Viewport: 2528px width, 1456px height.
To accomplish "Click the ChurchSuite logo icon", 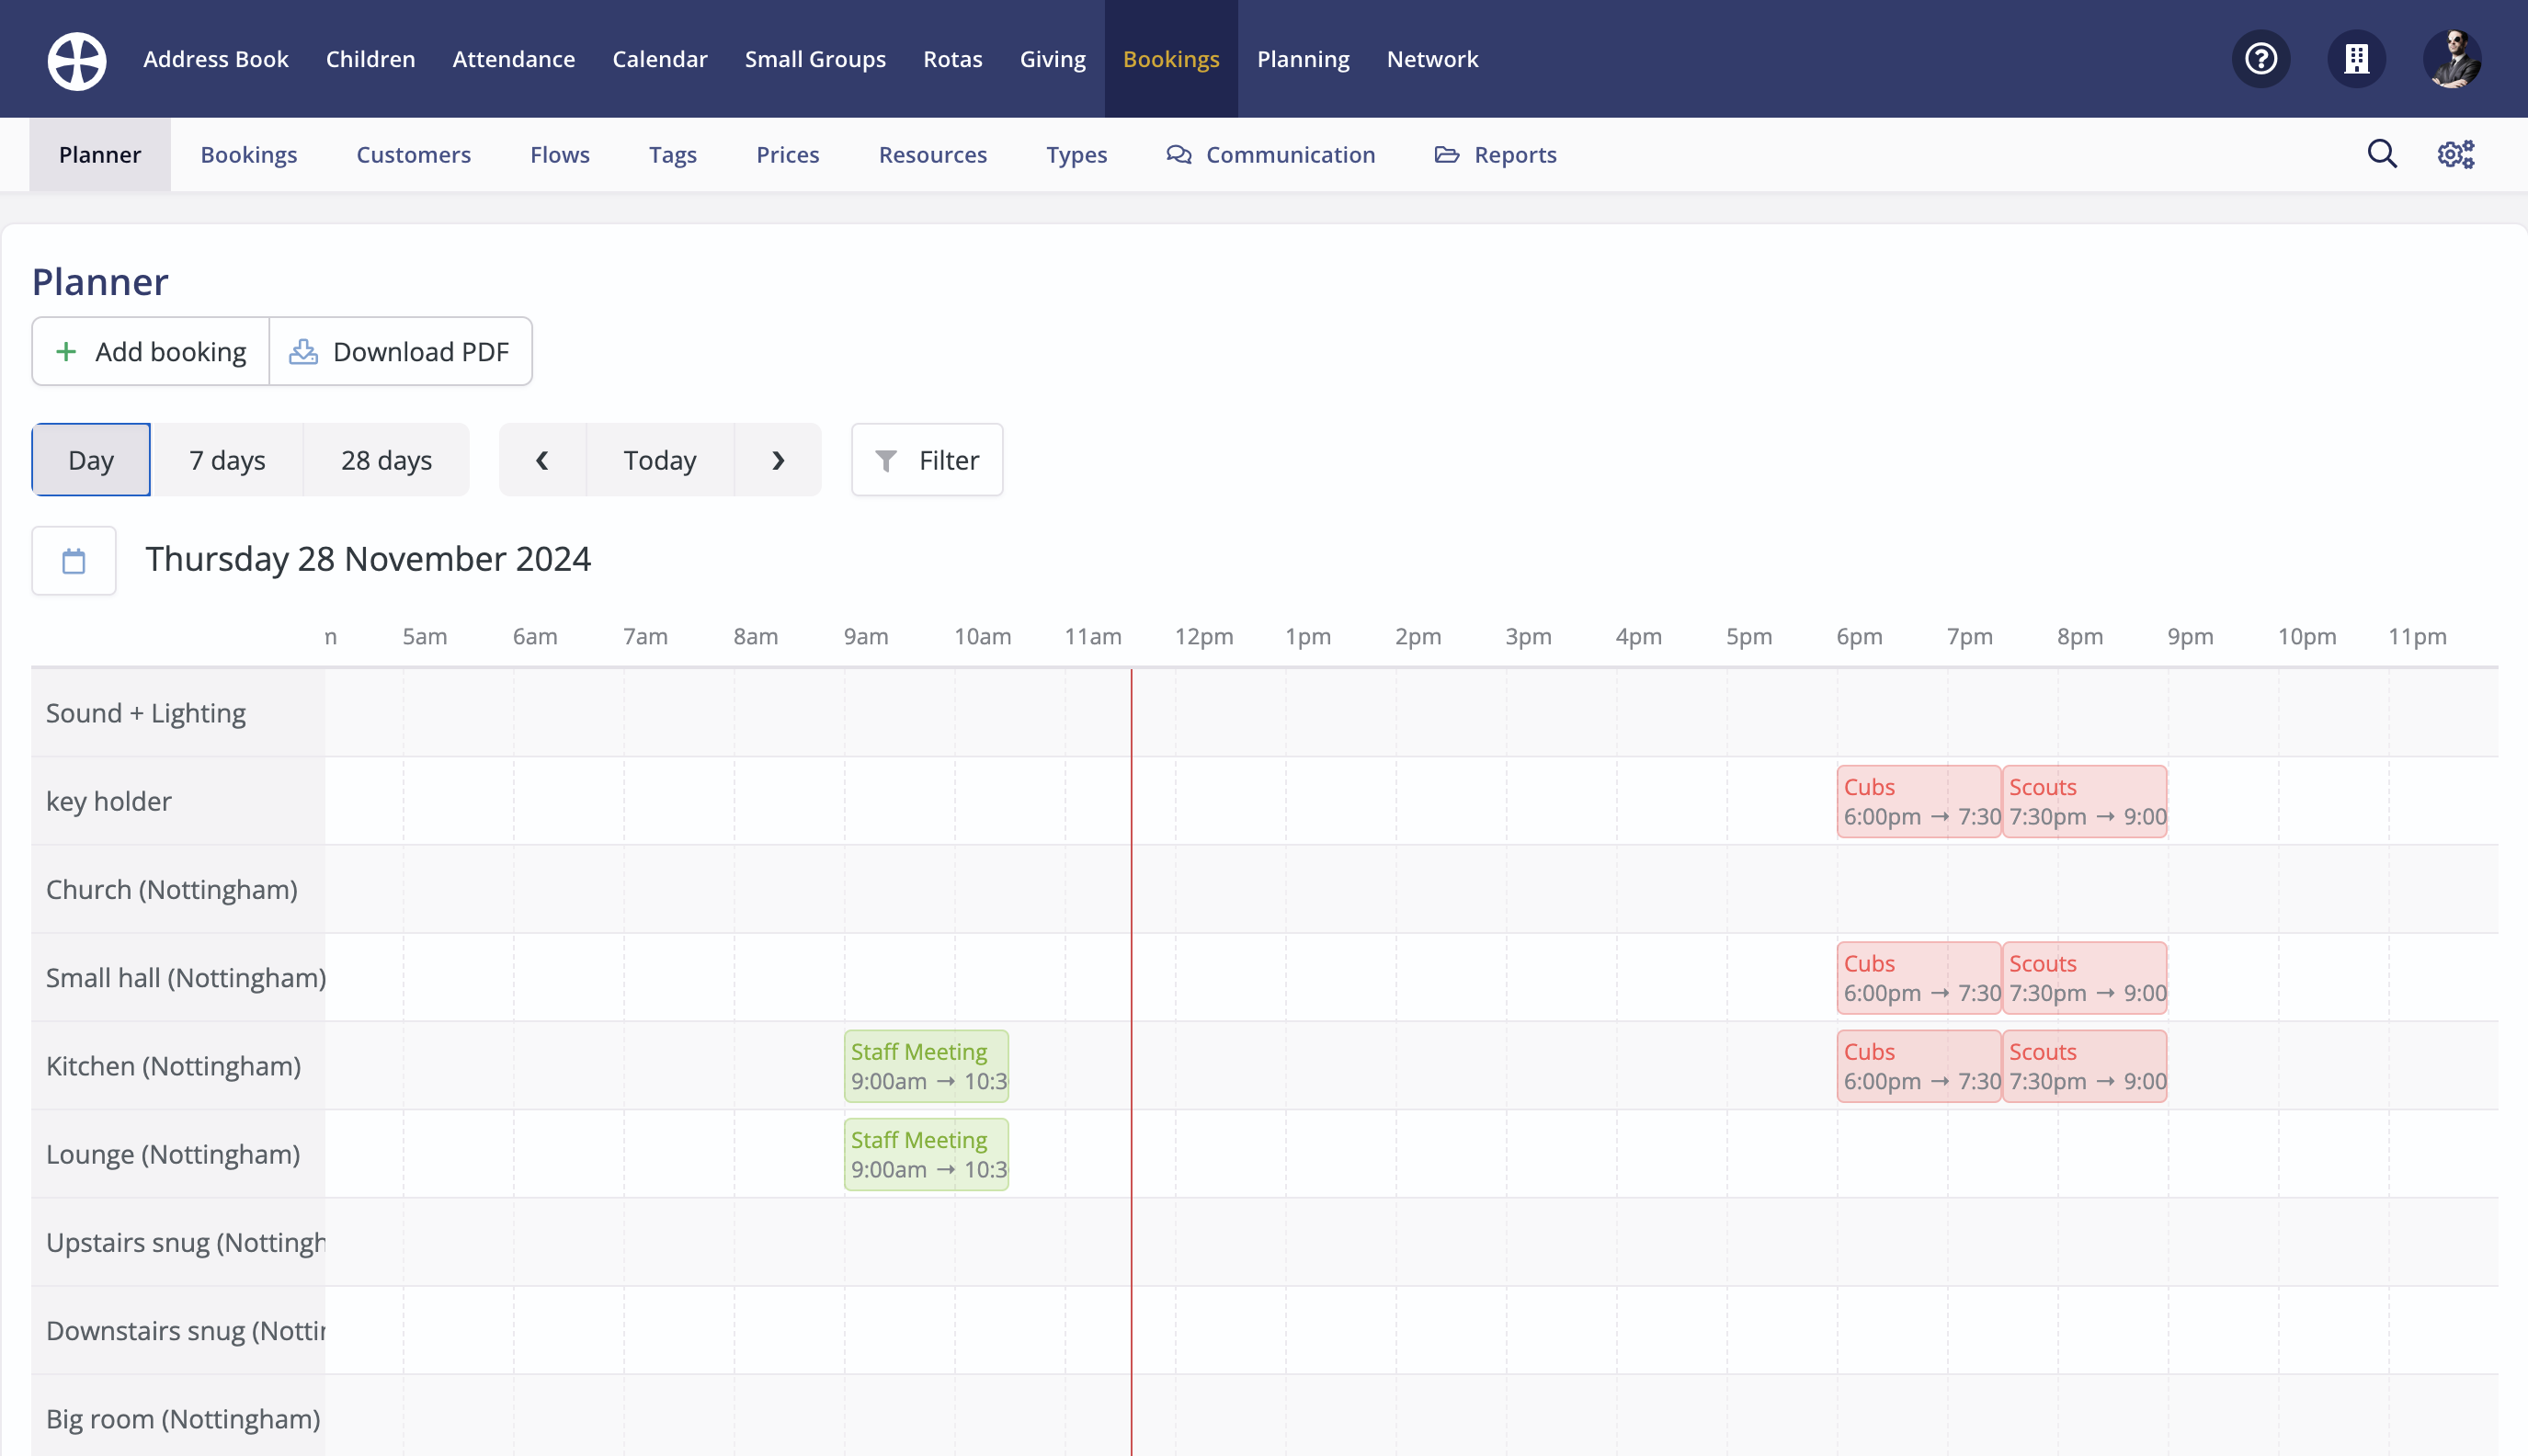I will (77, 60).
